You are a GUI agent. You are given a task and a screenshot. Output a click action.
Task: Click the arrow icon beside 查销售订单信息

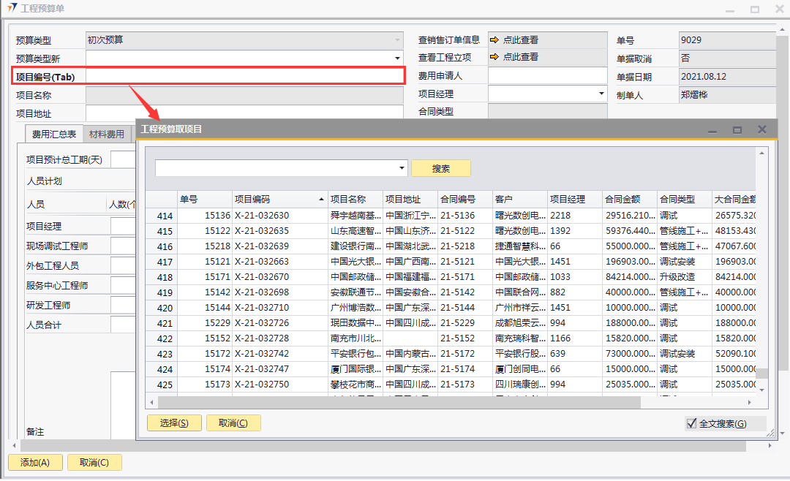point(494,40)
